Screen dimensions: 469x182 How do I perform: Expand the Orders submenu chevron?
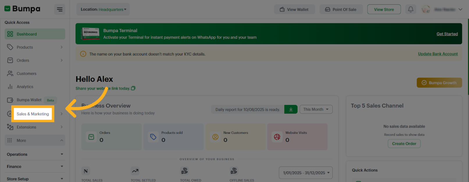(62, 60)
